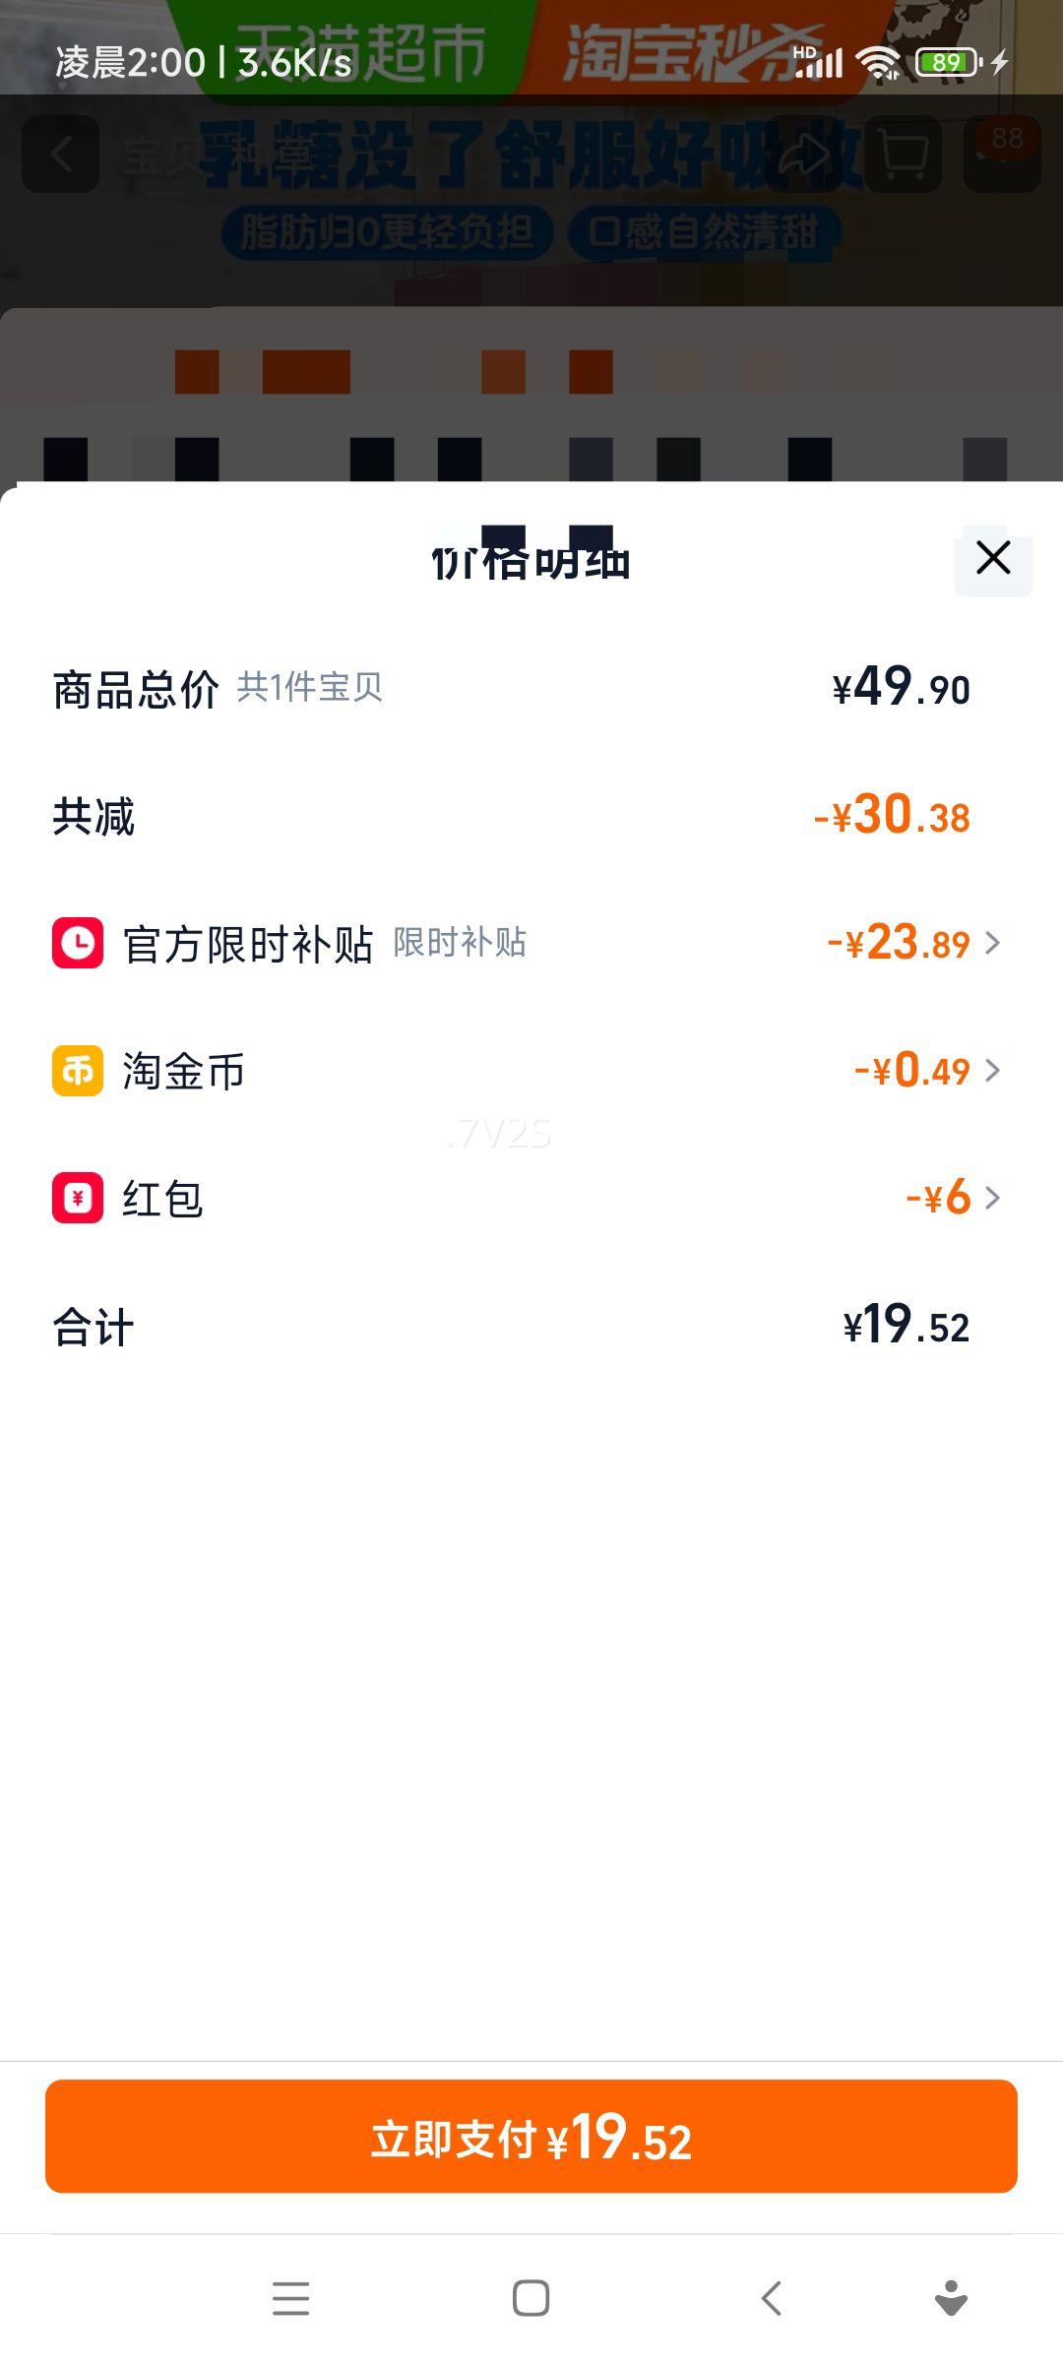
Task: Tap the yellow 淘金币 coin icon
Action: pyautogui.click(x=78, y=1070)
